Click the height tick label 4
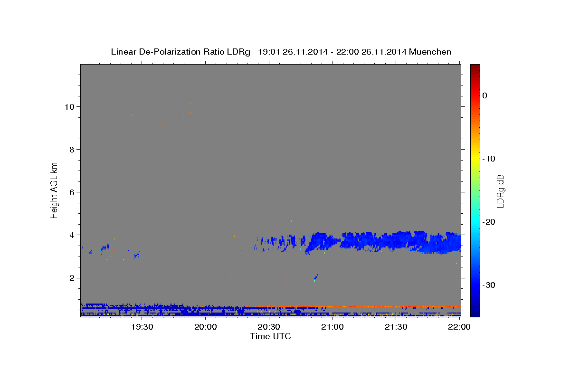570x380 pixels. (73, 235)
